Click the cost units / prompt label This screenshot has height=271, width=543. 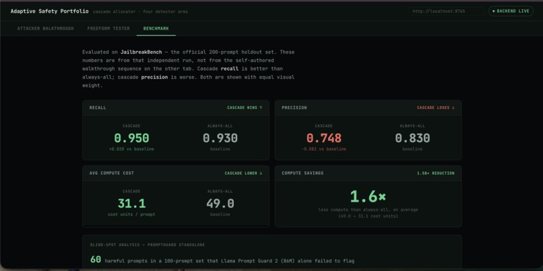click(x=131, y=215)
